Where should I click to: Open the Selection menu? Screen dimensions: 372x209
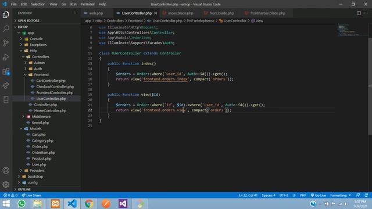pos(38,4)
